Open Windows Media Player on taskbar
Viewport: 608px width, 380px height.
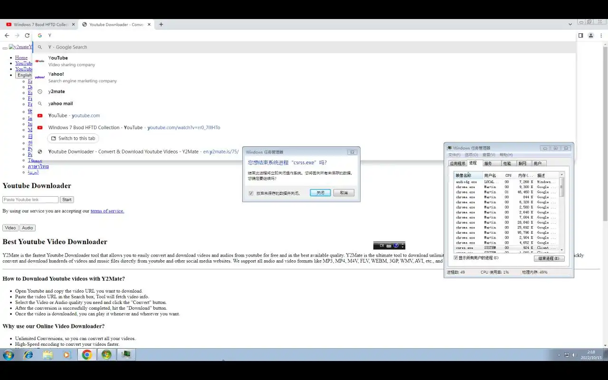67,354
